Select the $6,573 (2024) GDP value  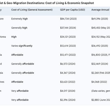click(x=68, y=64)
